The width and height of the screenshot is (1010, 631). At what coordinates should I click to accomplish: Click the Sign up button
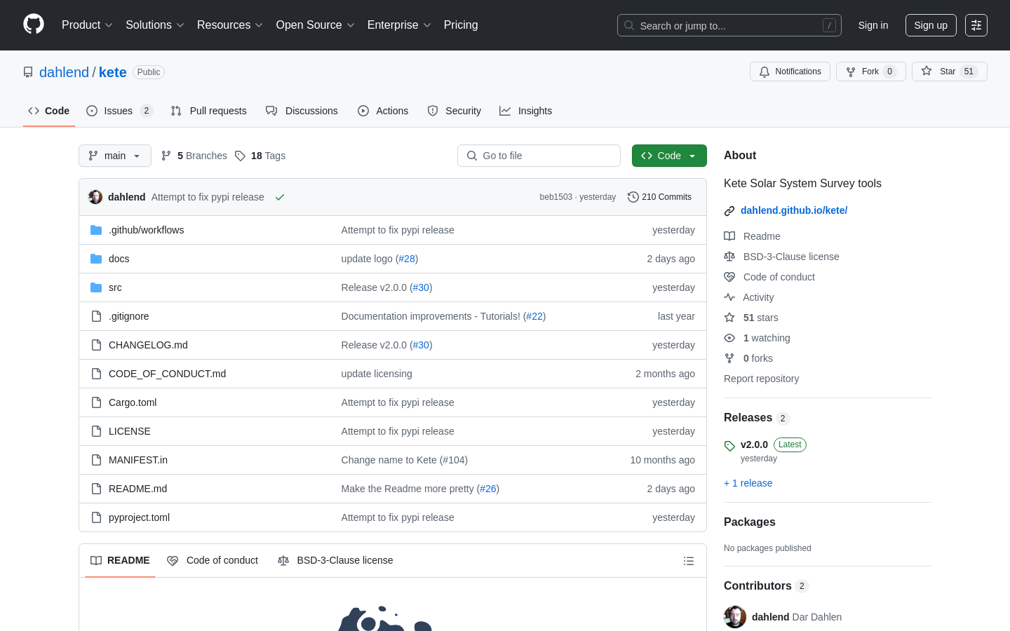(931, 25)
